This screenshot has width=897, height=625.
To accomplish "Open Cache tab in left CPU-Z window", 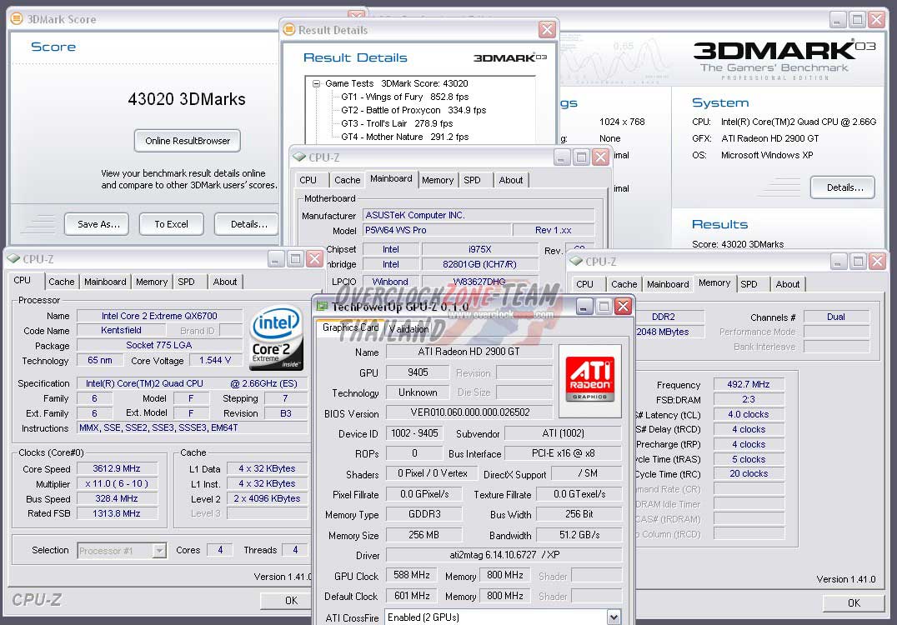I will [61, 282].
